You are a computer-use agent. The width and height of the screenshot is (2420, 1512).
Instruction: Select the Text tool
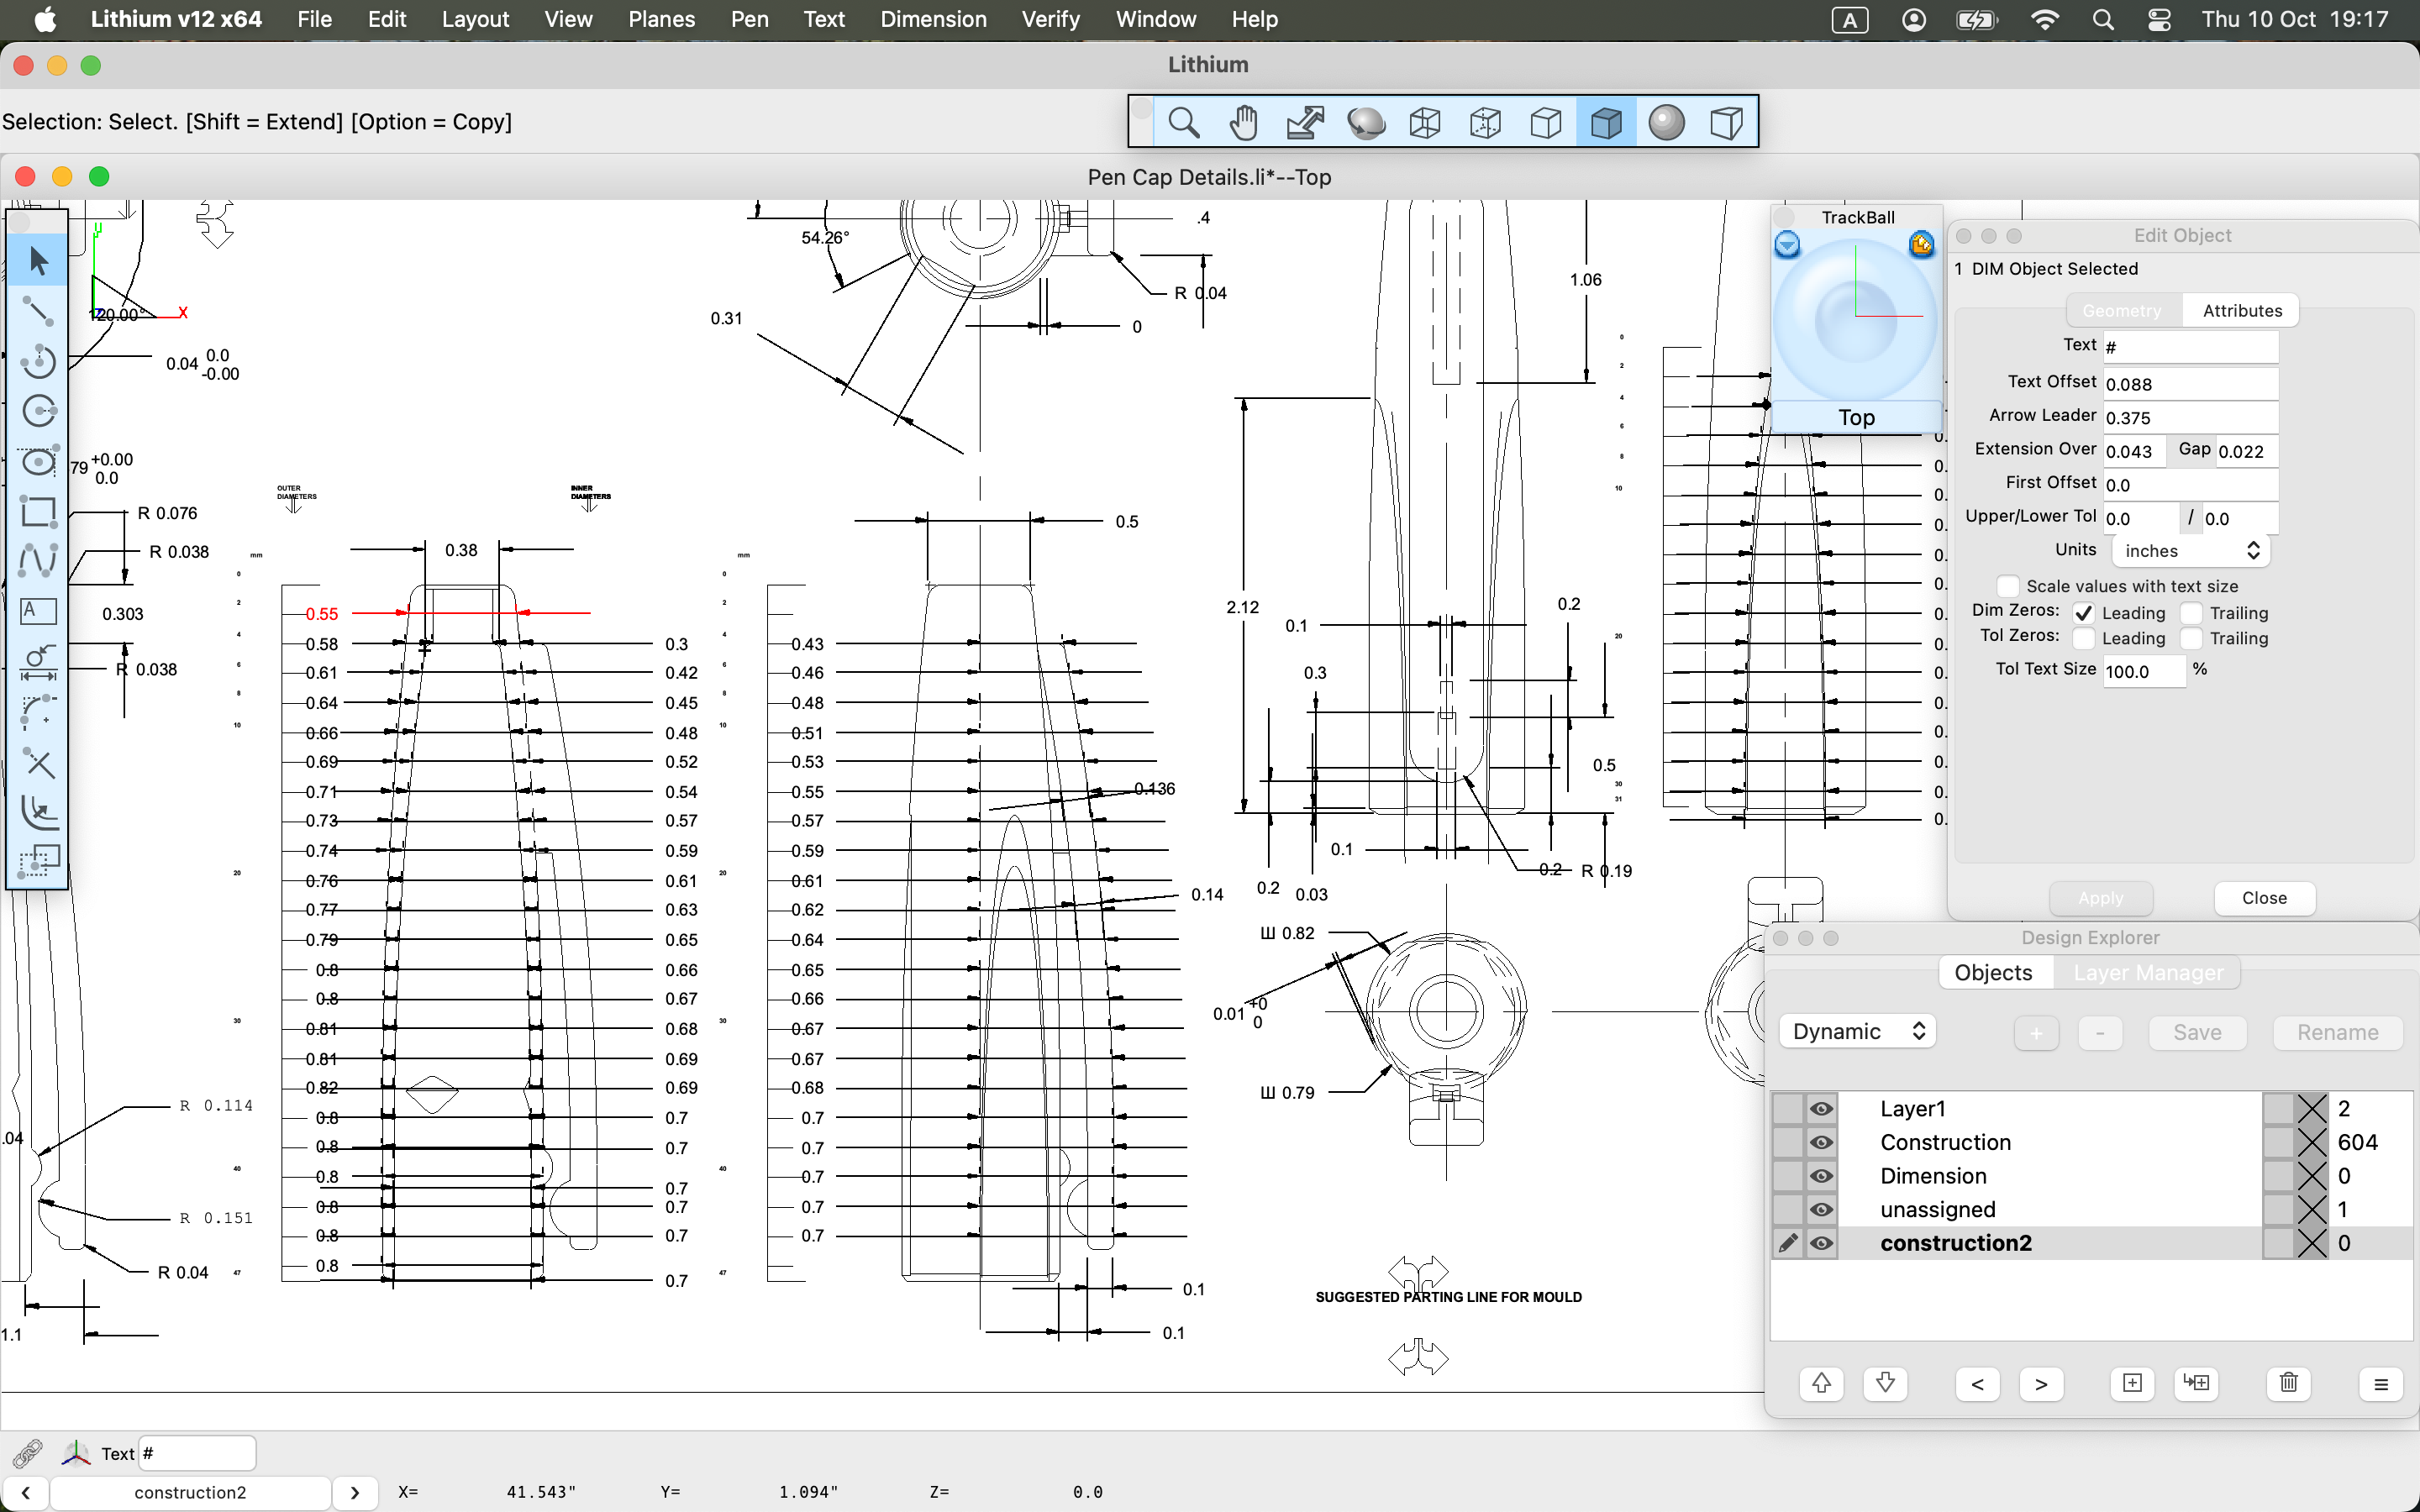click(38, 610)
